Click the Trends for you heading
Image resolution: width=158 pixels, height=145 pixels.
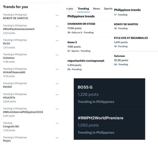coord(16,7)
